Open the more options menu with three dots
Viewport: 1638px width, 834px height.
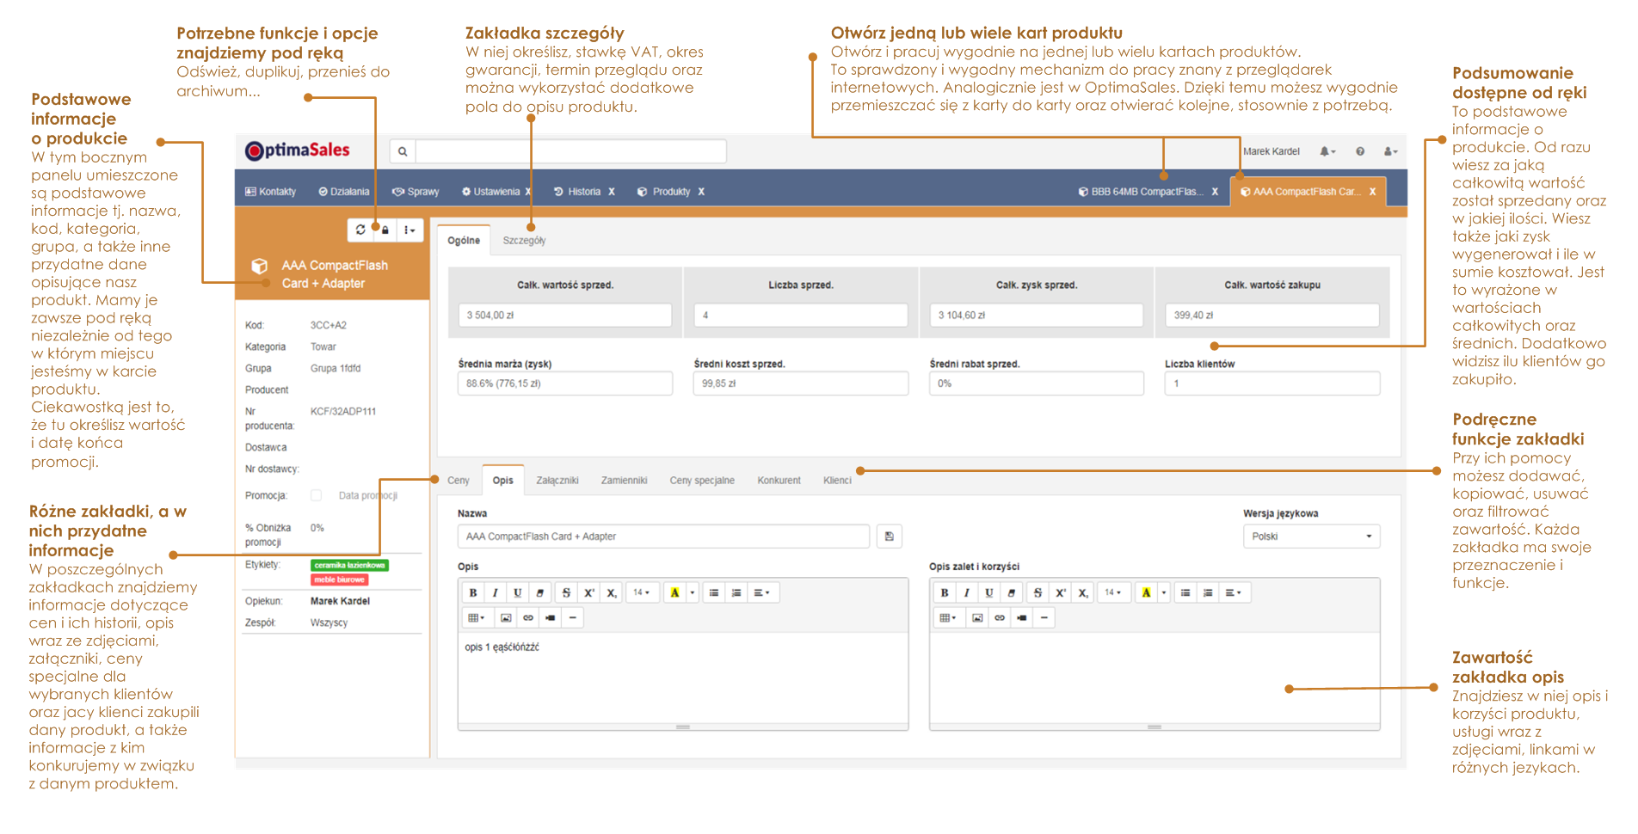tap(409, 230)
